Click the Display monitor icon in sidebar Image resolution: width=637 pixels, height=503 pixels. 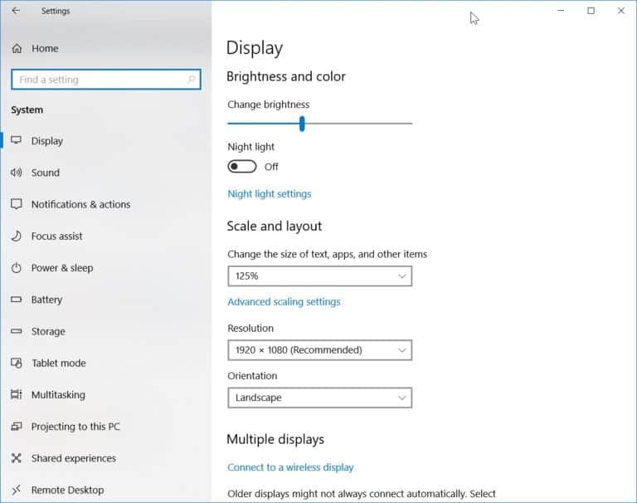click(x=17, y=140)
